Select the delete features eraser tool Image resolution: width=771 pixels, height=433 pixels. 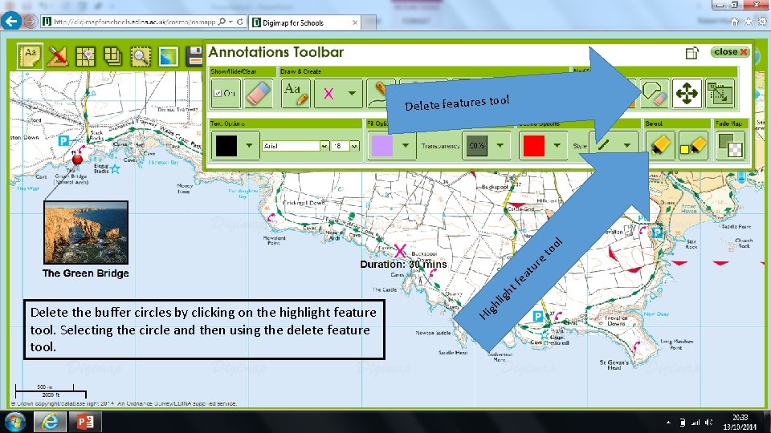click(x=655, y=93)
